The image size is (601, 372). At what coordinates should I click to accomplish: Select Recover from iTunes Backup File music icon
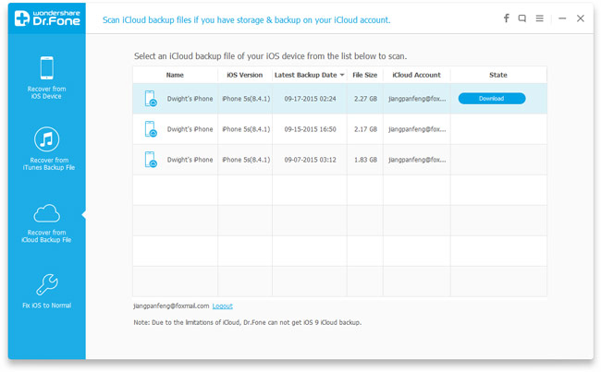[47, 139]
